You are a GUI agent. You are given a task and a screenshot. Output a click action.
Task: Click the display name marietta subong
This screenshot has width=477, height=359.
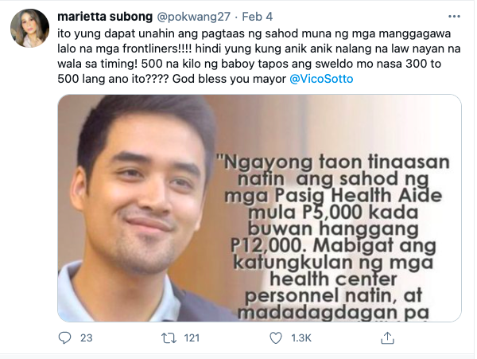[x=105, y=17]
